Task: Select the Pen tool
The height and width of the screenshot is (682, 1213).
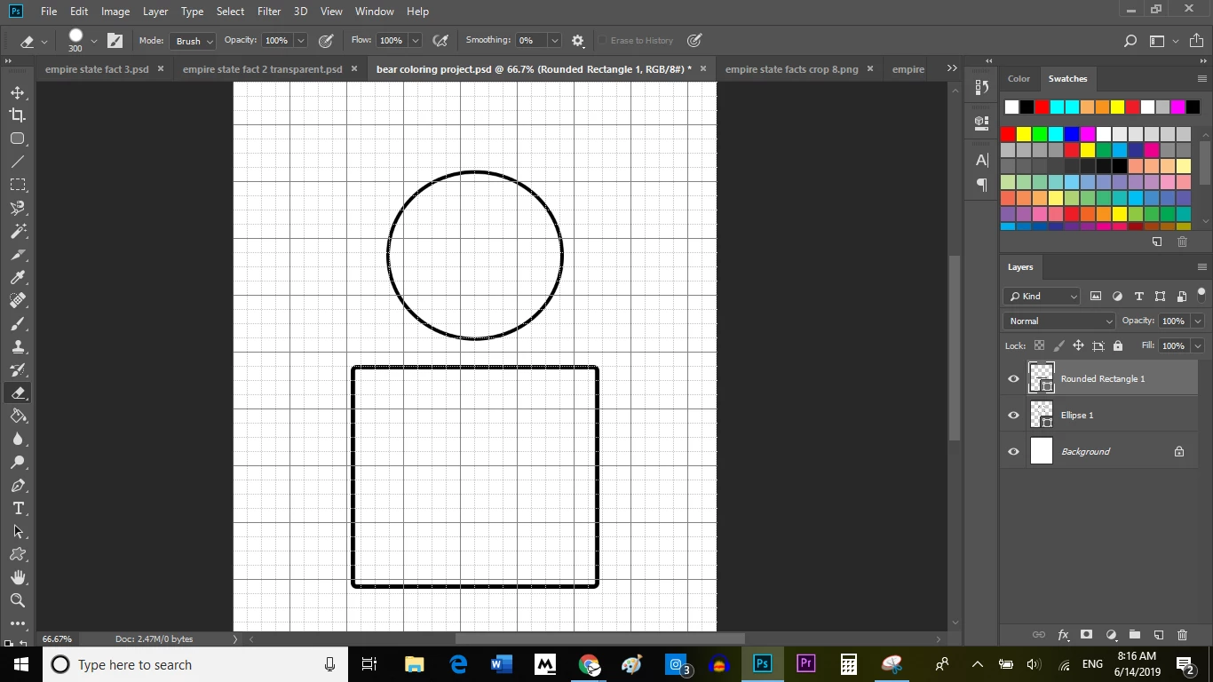Action: [18, 485]
